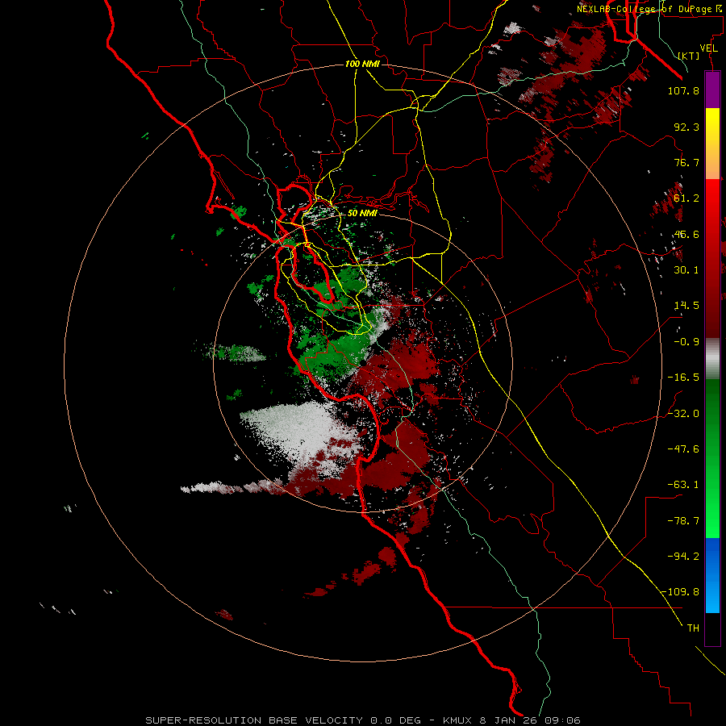Click the 50 NMI range ring label
Viewport: 726px width, 726px height.
click(x=362, y=213)
